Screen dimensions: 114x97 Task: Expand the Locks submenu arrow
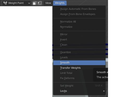click(x=104, y=91)
